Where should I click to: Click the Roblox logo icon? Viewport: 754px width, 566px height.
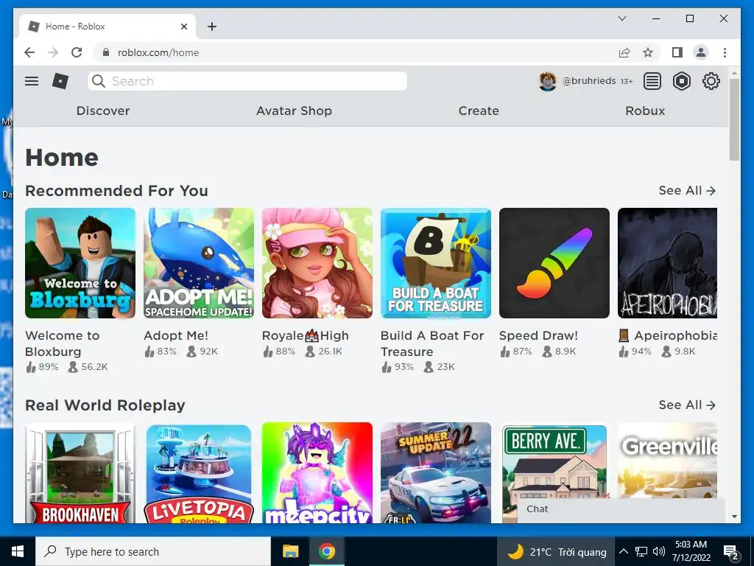[60, 81]
